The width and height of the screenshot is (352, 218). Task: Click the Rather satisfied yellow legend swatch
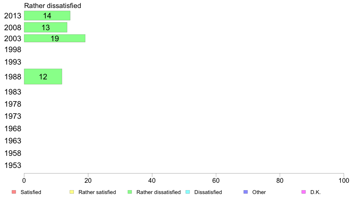coord(72,192)
